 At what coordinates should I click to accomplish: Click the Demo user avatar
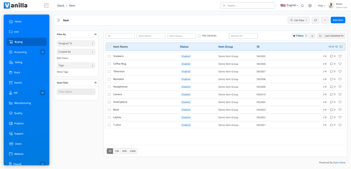click(331, 5)
